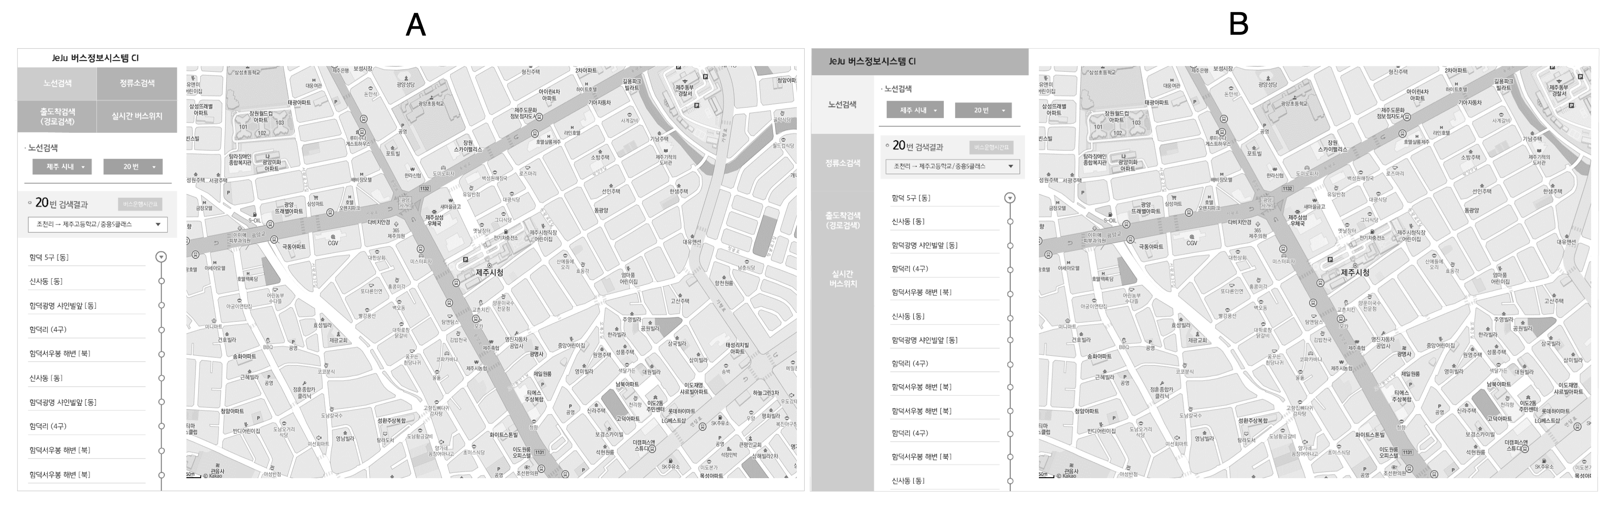This screenshot has height=509, width=1612.
Task: Click the circled down-arrow beside 함덕 5구 in B
Action: [x=1009, y=198]
